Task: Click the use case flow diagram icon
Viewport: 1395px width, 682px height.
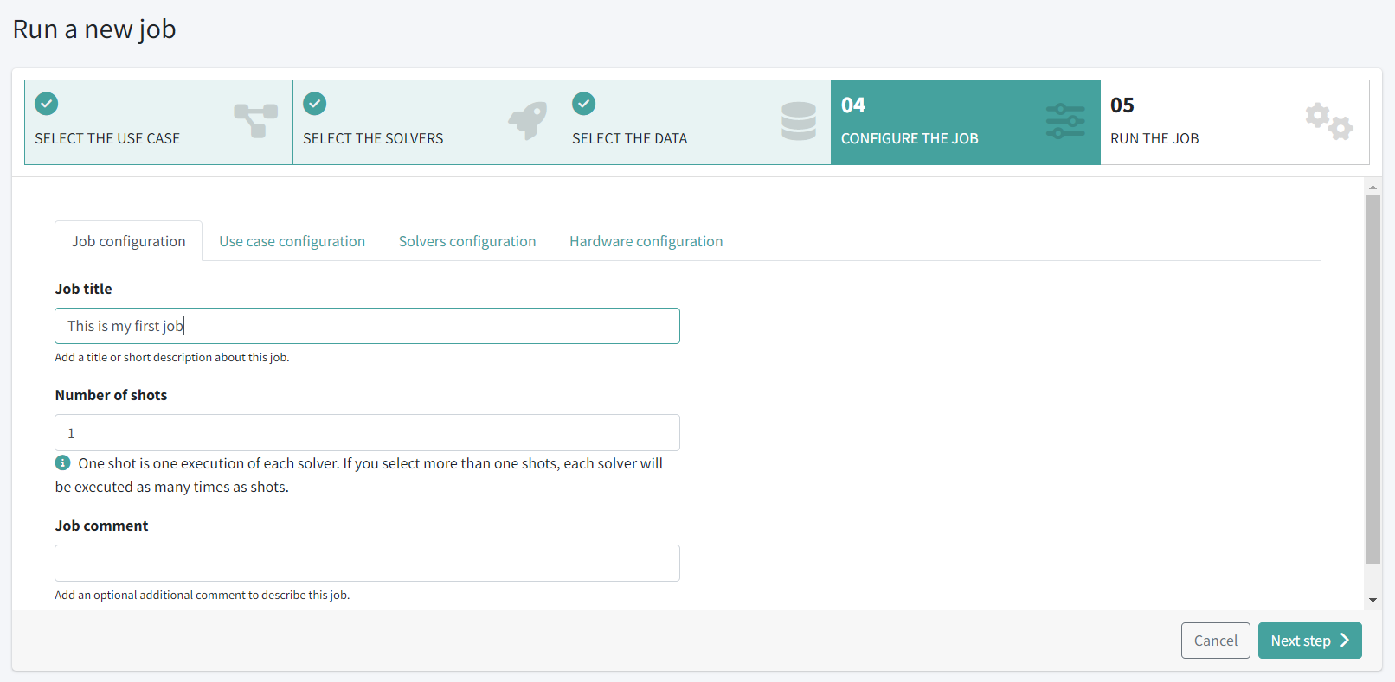Action: click(256, 121)
